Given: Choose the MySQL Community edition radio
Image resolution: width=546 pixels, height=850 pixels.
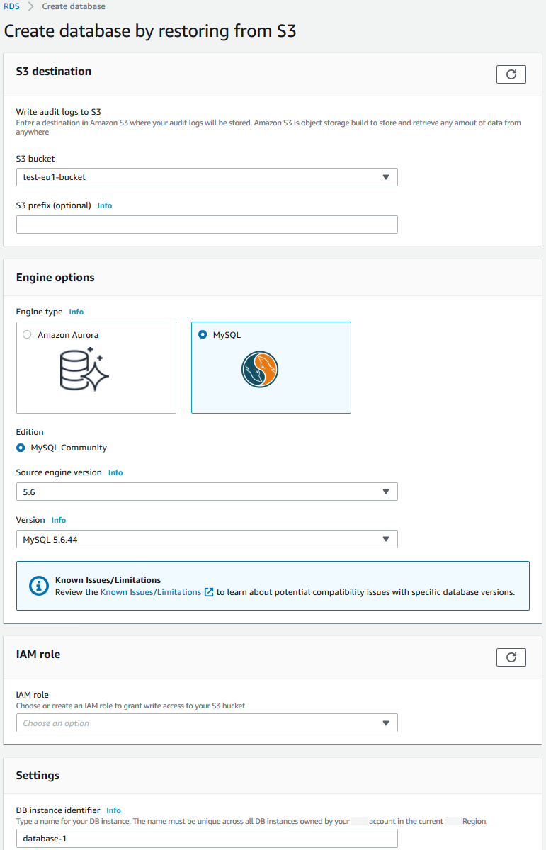Looking at the screenshot, I should (x=21, y=448).
